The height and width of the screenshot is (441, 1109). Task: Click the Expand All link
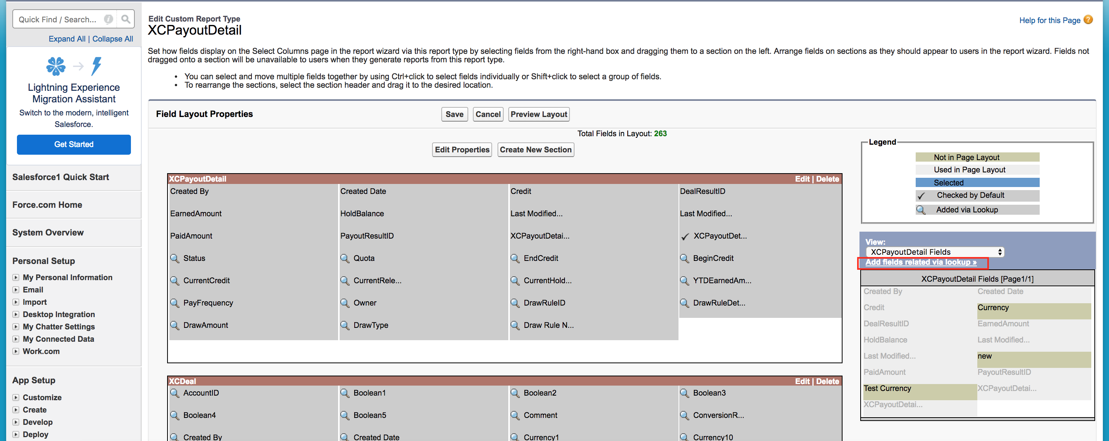(67, 39)
